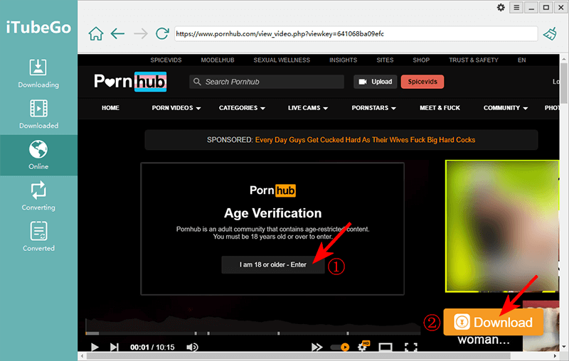This screenshot has width=569, height=361.
Task: Open the SITES top menu
Action: 385,60
